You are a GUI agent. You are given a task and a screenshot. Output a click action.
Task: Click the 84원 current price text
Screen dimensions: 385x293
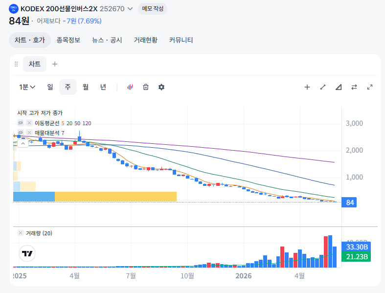point(19,21)
